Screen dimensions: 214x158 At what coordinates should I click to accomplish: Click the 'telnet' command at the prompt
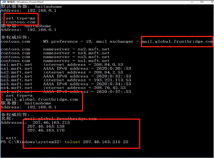(x=72, y=142)
